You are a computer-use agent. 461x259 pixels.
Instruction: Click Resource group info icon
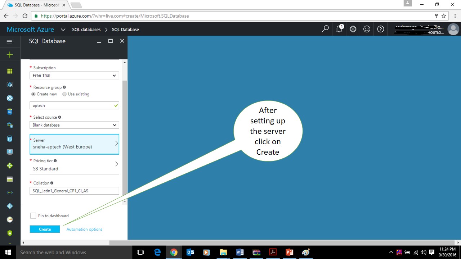pyautogui.click(x=64, y=87)
